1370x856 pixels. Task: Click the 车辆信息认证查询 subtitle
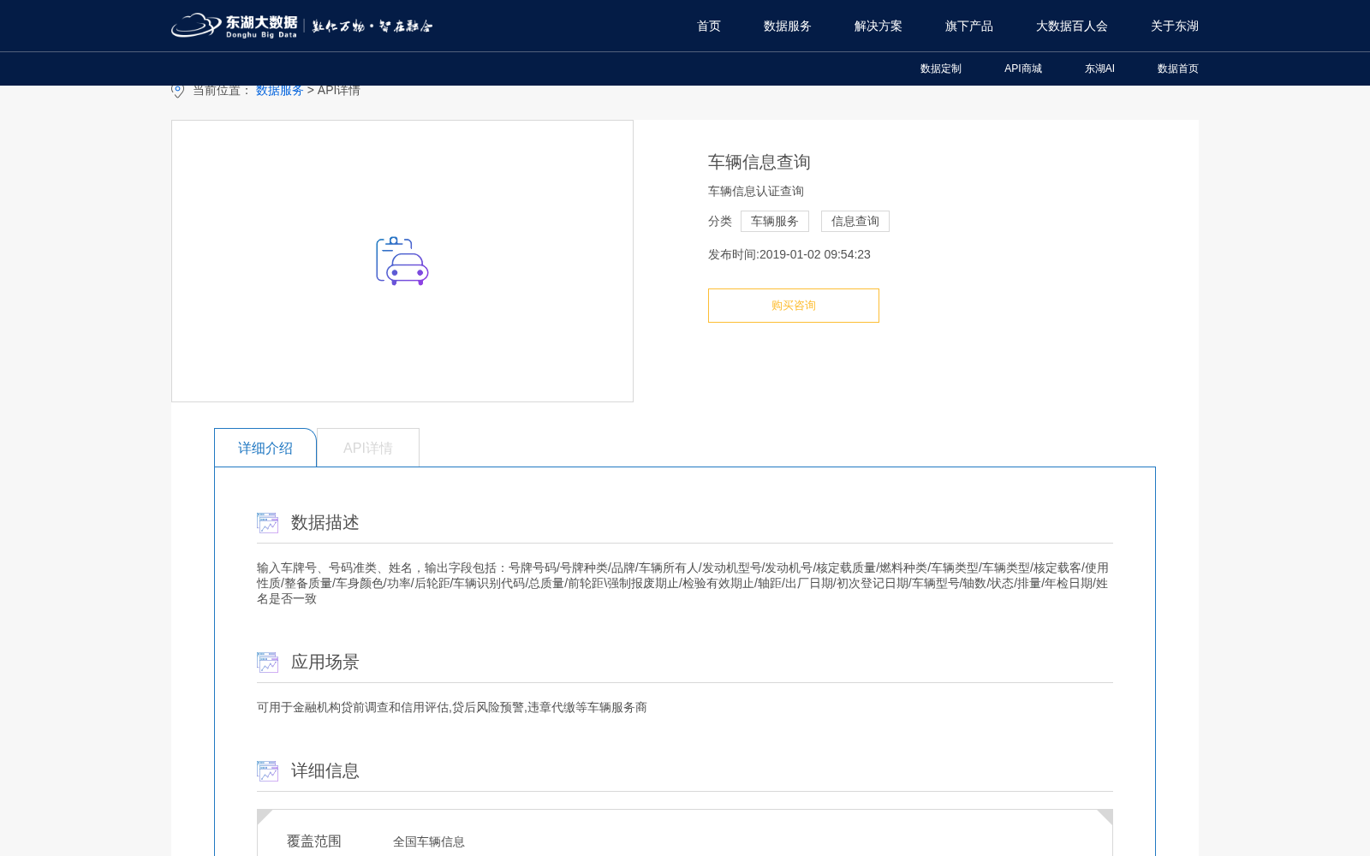pos(756,191)
